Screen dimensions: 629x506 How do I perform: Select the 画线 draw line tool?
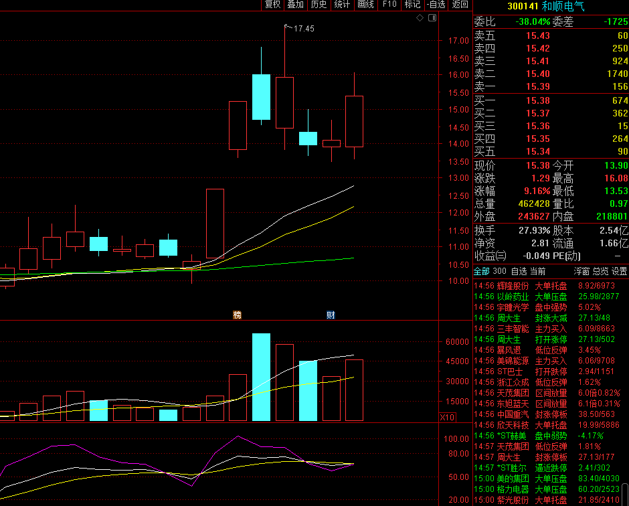pos(366,5)
